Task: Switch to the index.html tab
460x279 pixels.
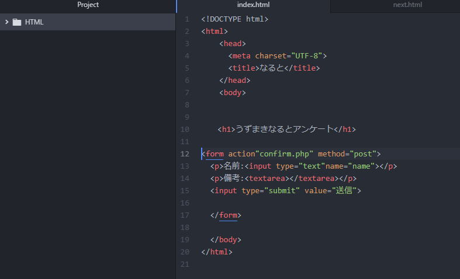Action: coord(253,5)
